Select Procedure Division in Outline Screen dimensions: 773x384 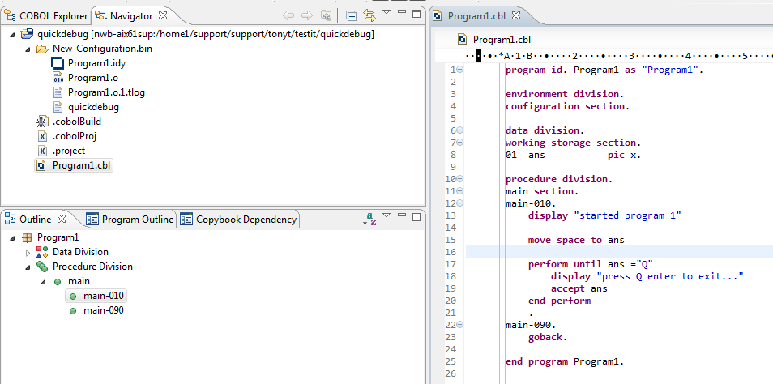click(x=92, y=267)
